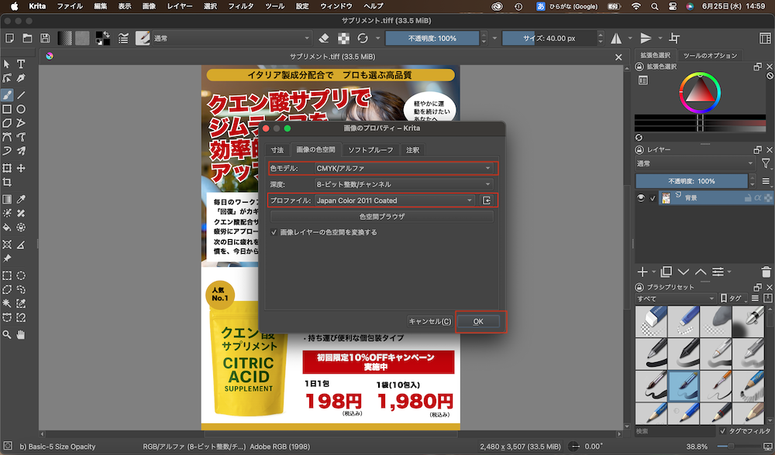775x455 pixels.
Task: Lock the 拡張色選択 docker
Action: coord(639,67)
